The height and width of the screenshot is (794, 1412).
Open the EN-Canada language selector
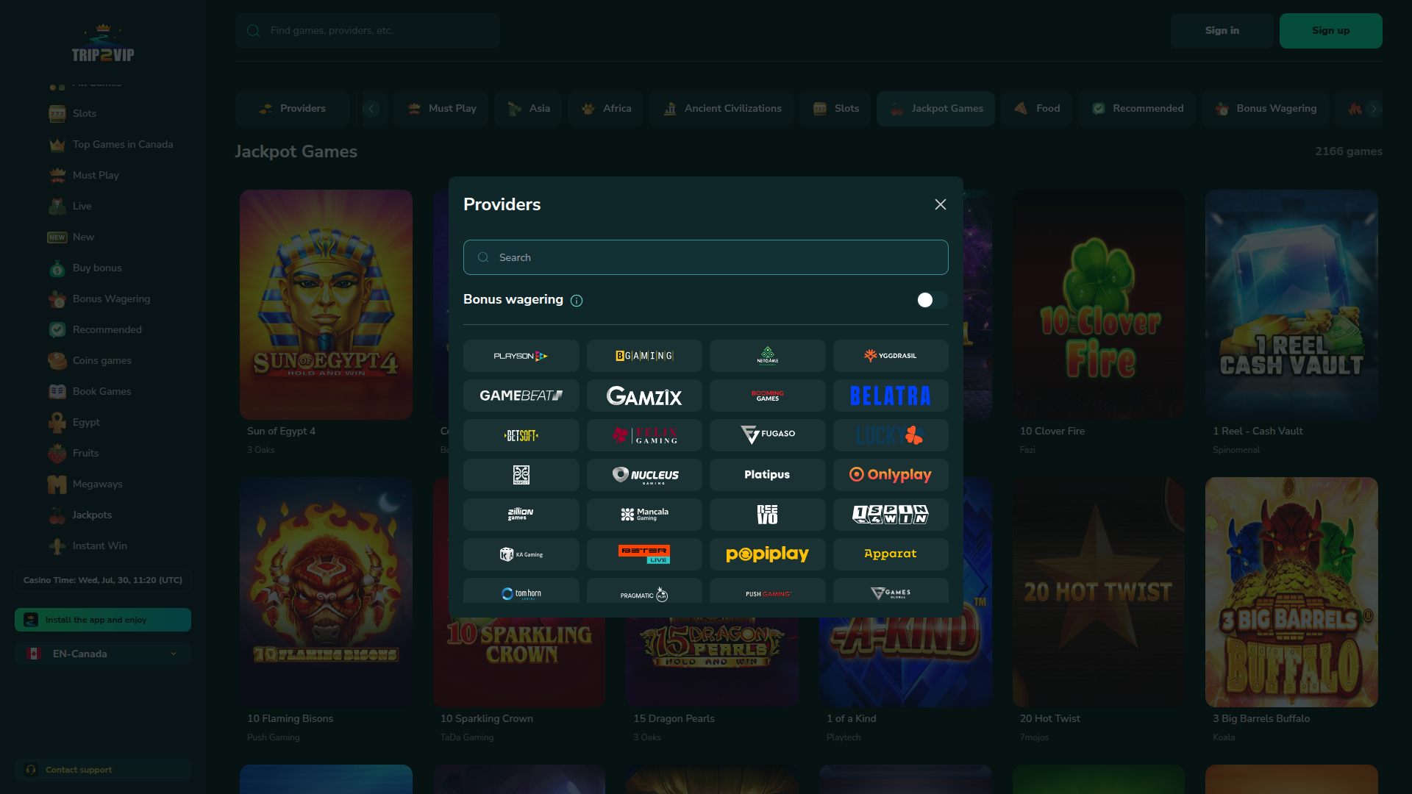click(x=102, y=654)
